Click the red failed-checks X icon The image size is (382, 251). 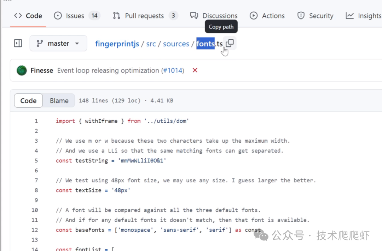[195, 70]
